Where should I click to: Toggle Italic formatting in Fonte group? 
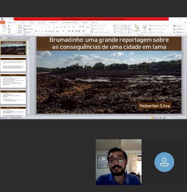[x=40, y=31]
